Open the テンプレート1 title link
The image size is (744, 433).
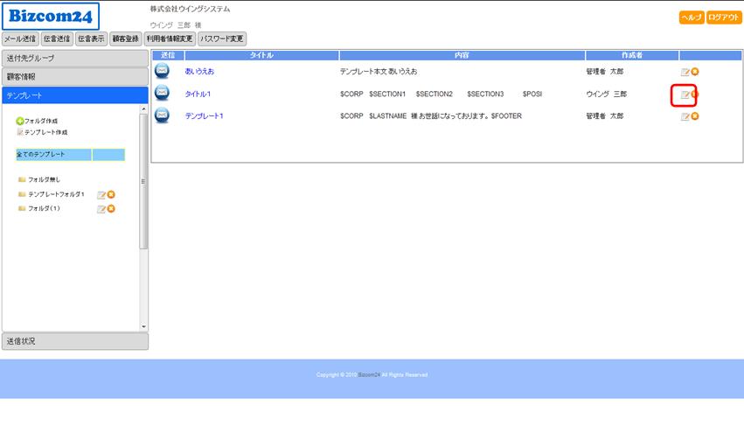[204, 115]
